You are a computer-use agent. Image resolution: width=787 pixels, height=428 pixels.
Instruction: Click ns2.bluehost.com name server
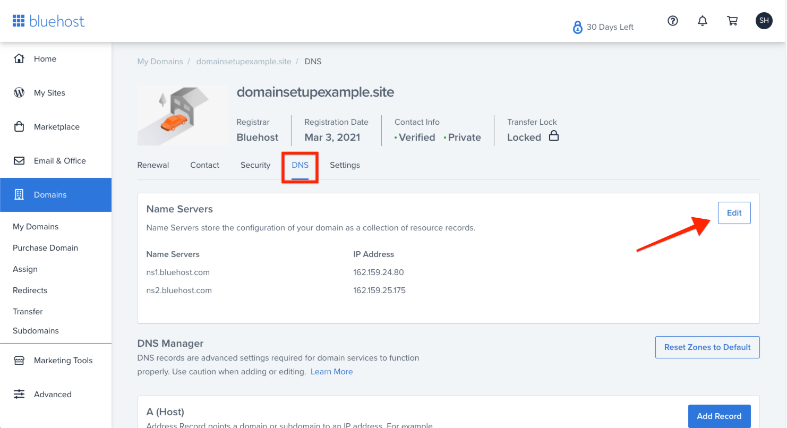[179, 290]
